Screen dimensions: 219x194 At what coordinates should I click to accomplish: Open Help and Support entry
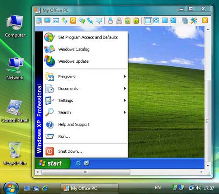click(x=85, y=125)
